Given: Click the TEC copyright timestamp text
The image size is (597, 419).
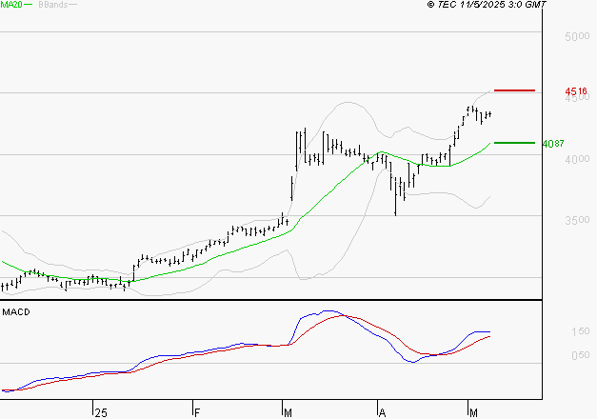Looking at the screenshot, I should [x=487, y=5].
